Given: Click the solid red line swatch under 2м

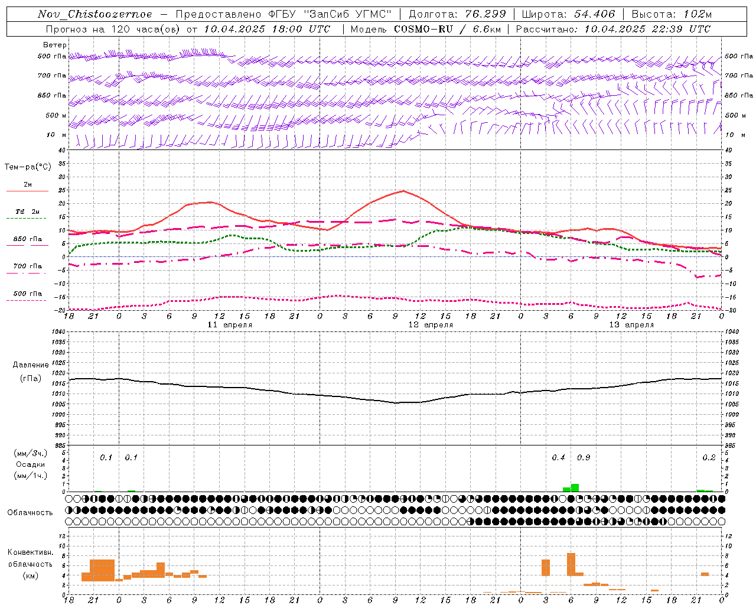Looking at the screenshot, I should [x=28, y=191].
